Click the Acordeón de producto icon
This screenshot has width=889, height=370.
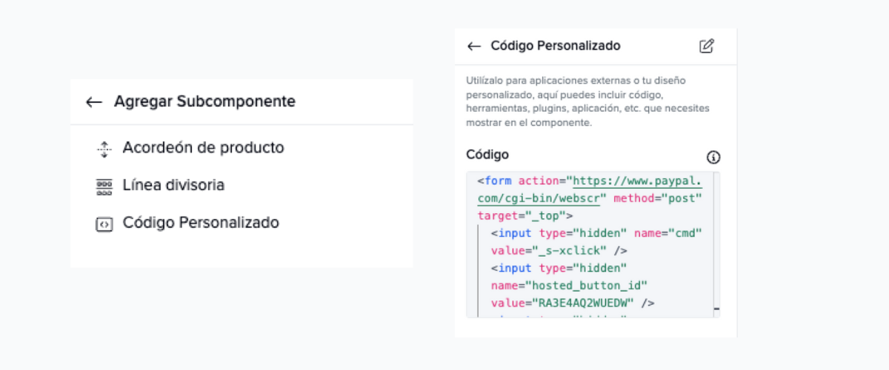coord(104,149)
